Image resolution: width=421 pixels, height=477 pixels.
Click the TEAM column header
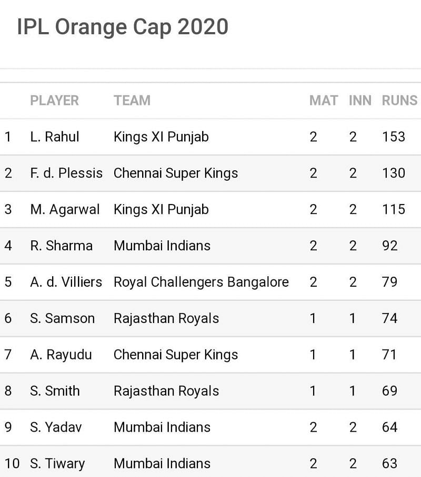132,100
